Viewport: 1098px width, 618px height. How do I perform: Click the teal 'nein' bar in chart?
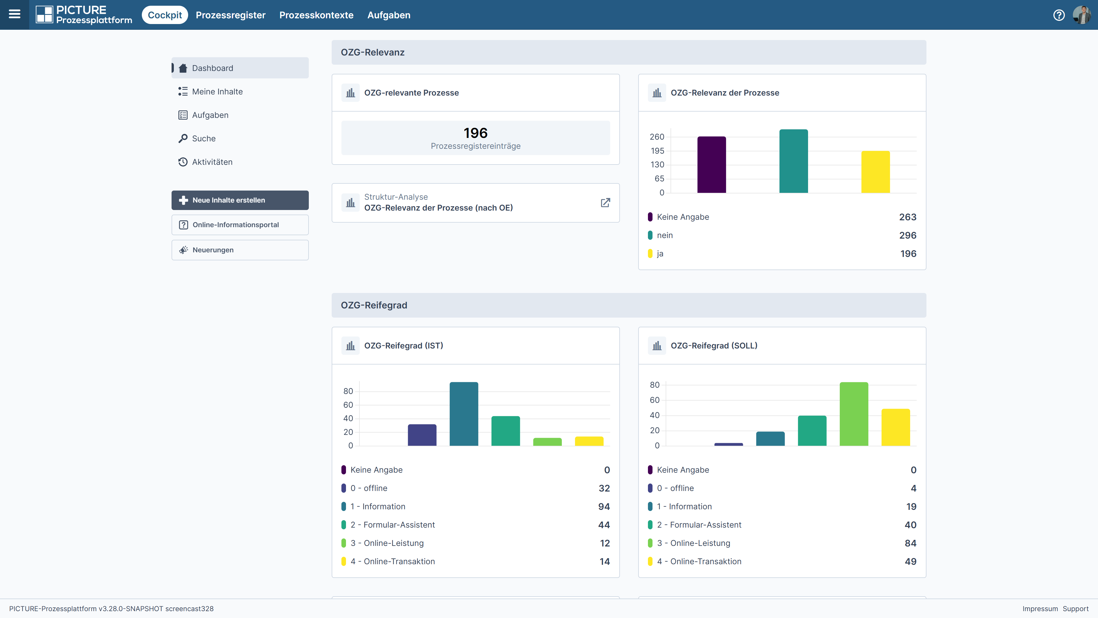point(794,161)
